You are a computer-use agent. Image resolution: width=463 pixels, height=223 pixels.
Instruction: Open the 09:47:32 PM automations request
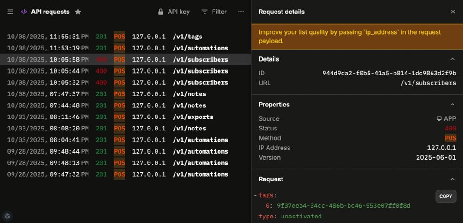pos(116,174)
